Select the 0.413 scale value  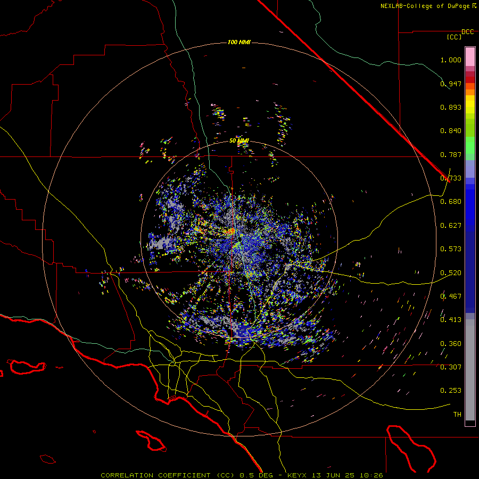coord(451,320)
